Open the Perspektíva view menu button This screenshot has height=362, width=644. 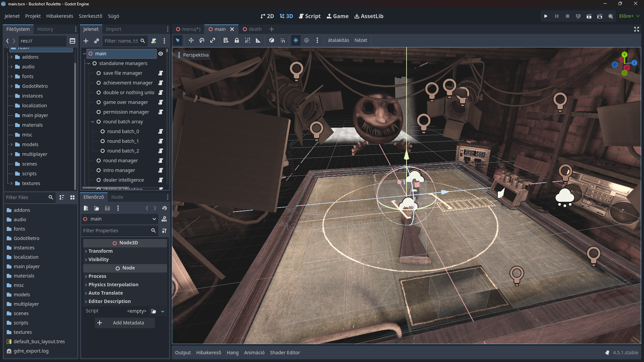click(x=193, y=55)
